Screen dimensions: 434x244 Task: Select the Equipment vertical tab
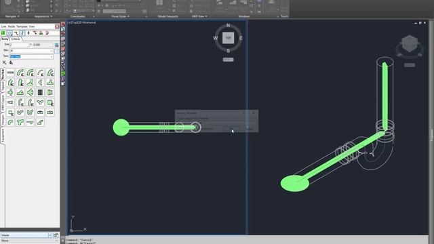(3, 136)
